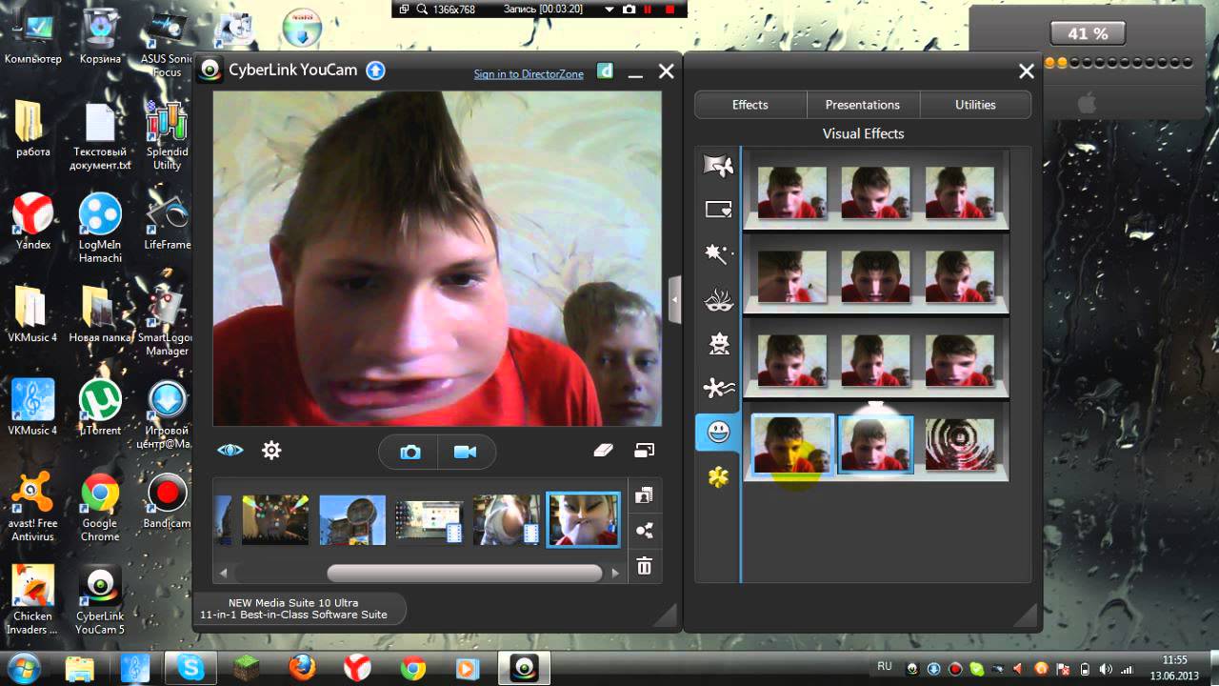The width and height of the screenshot is (1219, 686).
Task: Open the scenes category at top of effects sidebar
Action: 718,166
